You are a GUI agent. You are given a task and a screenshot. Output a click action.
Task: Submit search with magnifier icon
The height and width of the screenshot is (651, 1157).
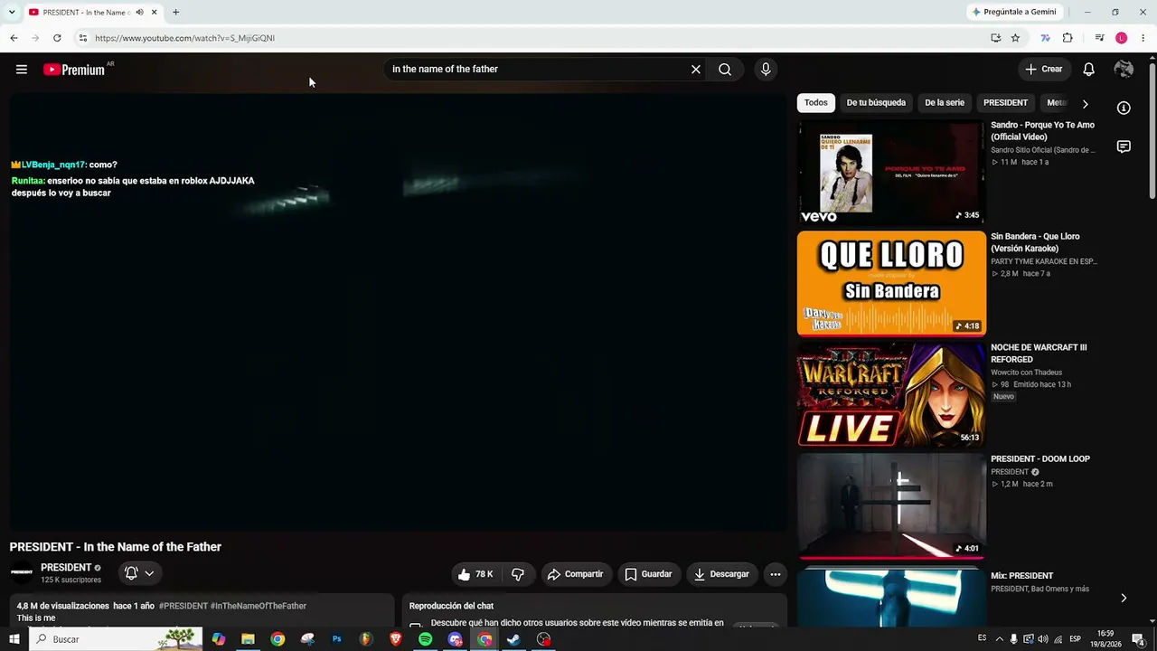click(725, 70)
